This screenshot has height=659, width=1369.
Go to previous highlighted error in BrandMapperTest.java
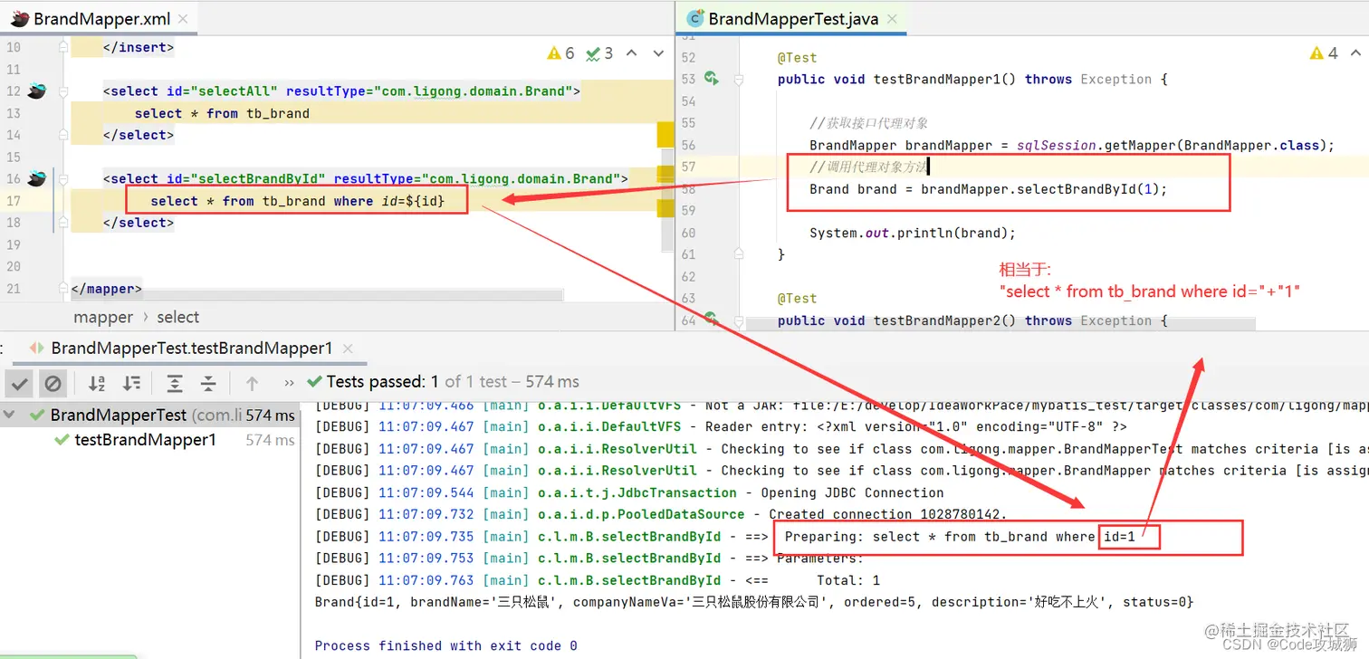coord(1355,53)
